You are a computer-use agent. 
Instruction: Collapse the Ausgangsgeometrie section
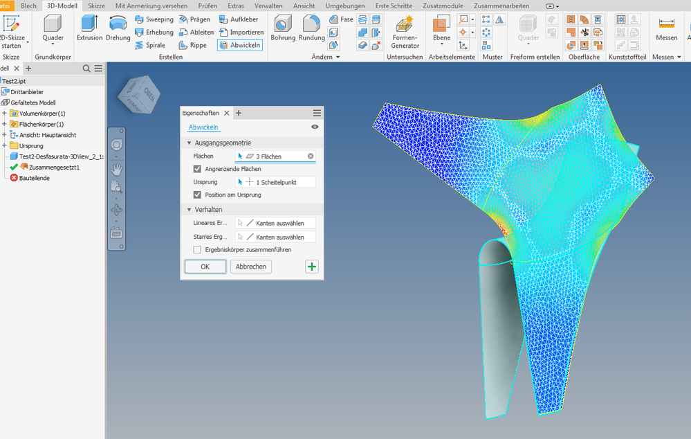pyautogui.click(x=190, y=143)
